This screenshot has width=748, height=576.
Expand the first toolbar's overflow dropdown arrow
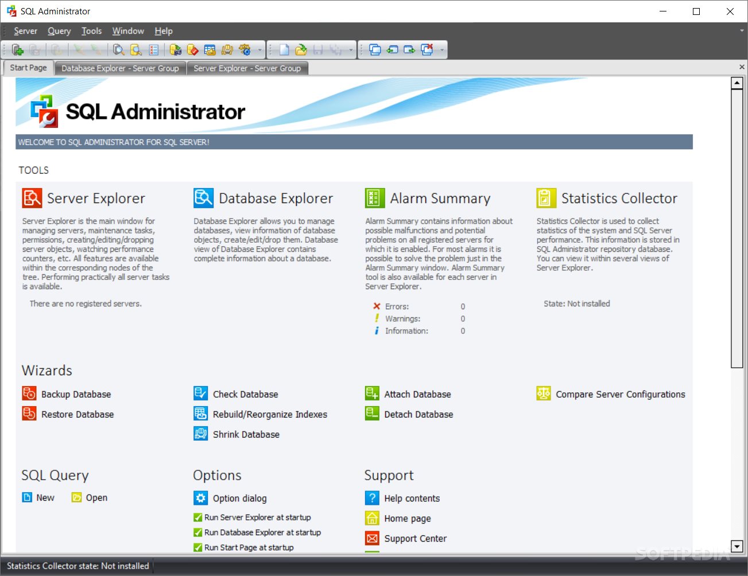(260, 50)
